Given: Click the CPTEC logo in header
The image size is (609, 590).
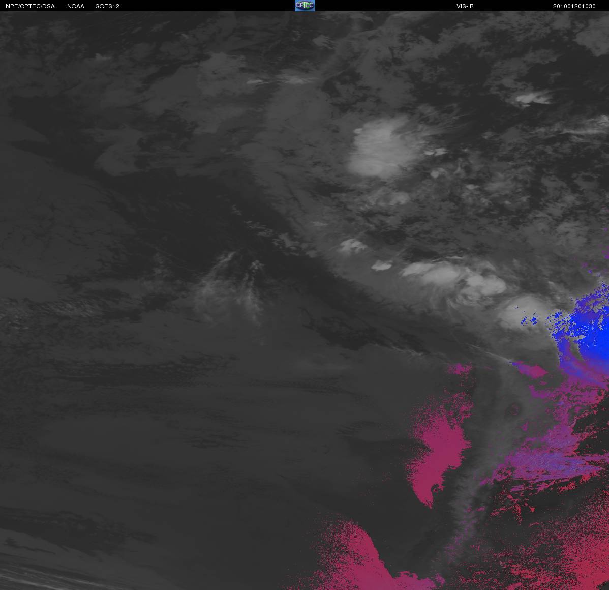Looking at the screenshot, I should pyautogui.click(x=305, y=6).
